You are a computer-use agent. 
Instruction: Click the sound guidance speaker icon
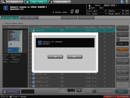coord(122,2)
